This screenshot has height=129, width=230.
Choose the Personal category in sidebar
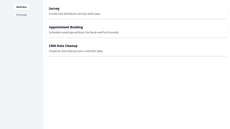pyautogui.click(x=22, y=15)
